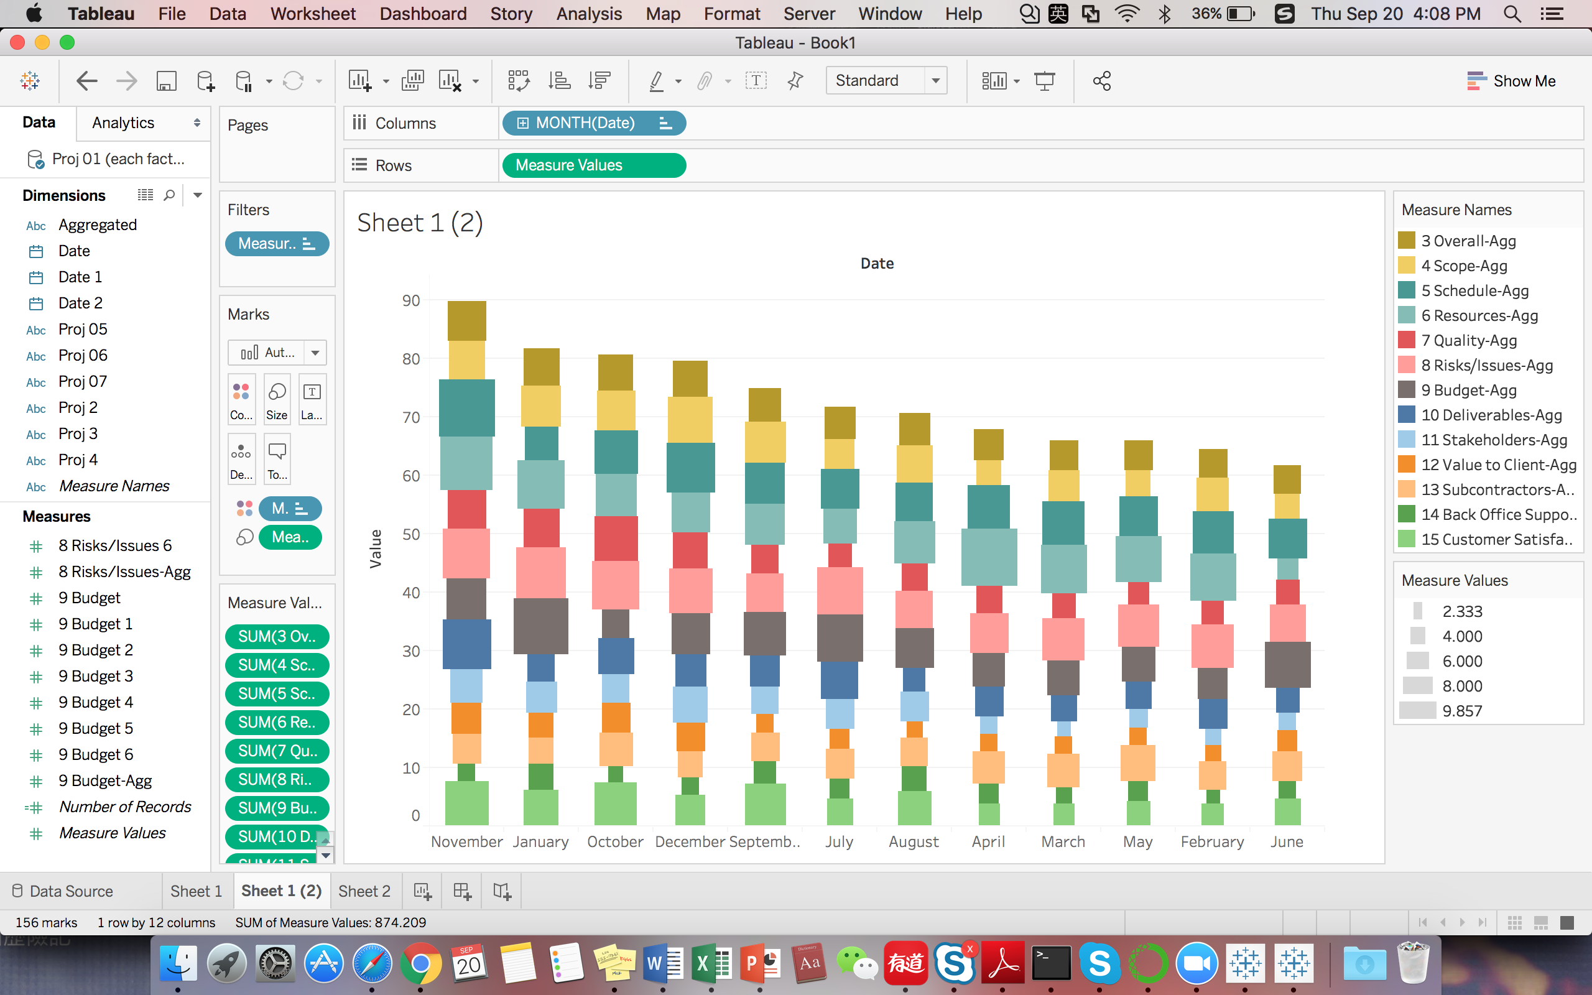Image resolution: width=1592 pixels, height=995 pixels.
Task: Click the 7 Quality-Agg legend color swatch
Action: tap(1407, 340)
